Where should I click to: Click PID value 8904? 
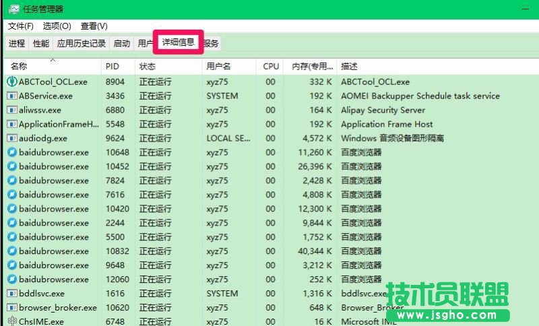click(115, 81)
